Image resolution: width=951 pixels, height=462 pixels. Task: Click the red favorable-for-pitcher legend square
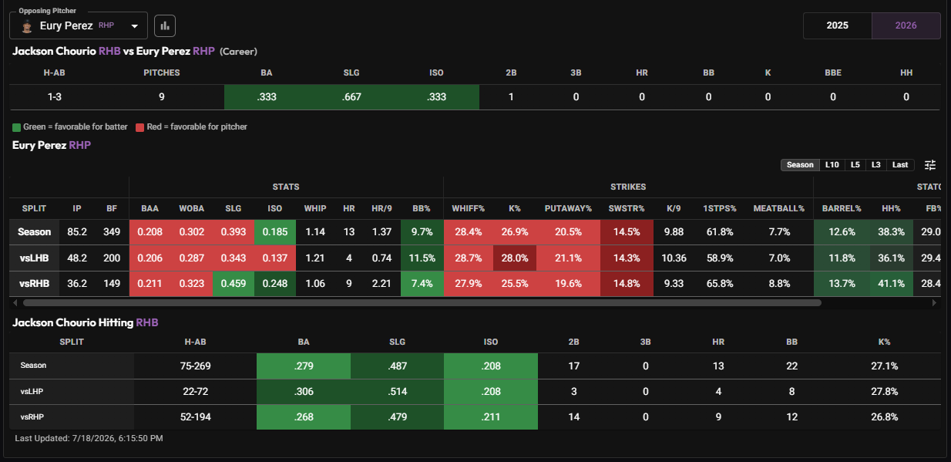click(139, 126)
